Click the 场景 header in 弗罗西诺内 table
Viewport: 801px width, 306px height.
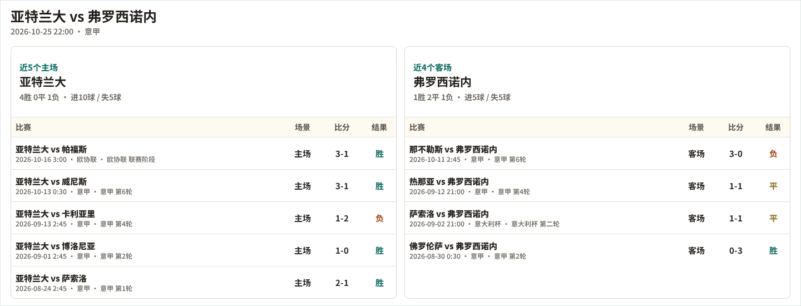click(696, 127)
